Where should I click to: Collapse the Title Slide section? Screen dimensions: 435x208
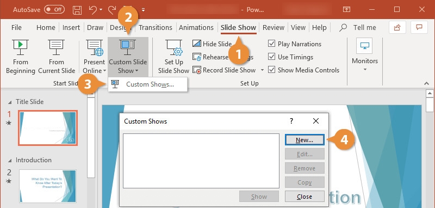(10, 102)
